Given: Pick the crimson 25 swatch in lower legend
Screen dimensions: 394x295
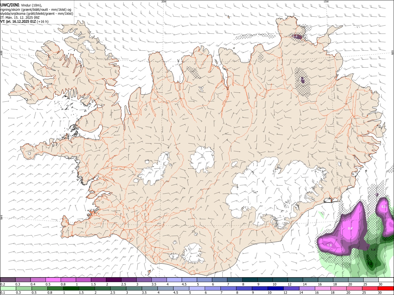Looking at the screenshot, I should pos(370,289).
